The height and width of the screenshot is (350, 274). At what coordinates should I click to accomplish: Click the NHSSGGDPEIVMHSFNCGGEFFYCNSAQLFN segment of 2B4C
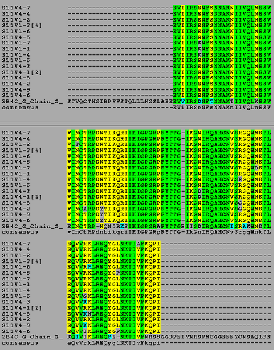coord(208,337)
